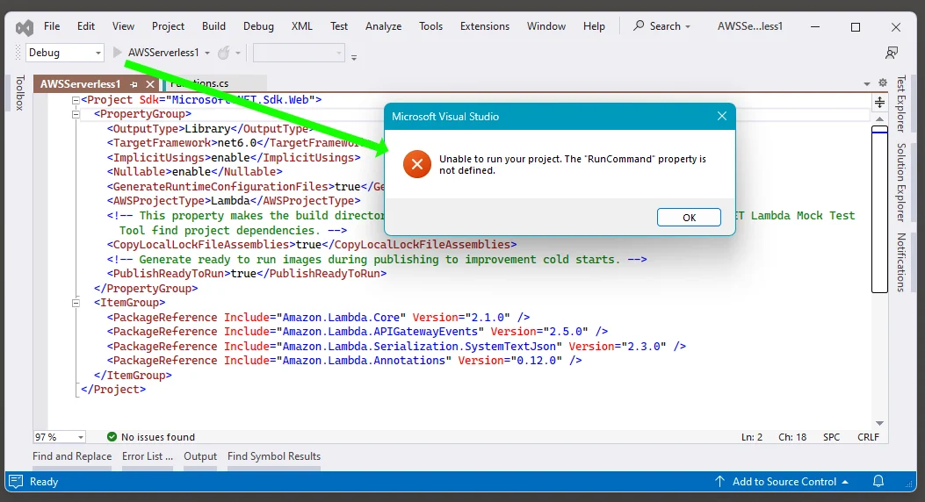The height and width of the screenshot is (502, 925).
Task: Open the Extensions menu
Action: point(485,26)
